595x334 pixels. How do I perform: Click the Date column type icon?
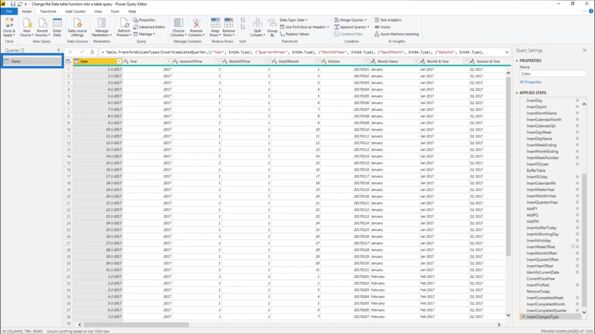point(76,61)
